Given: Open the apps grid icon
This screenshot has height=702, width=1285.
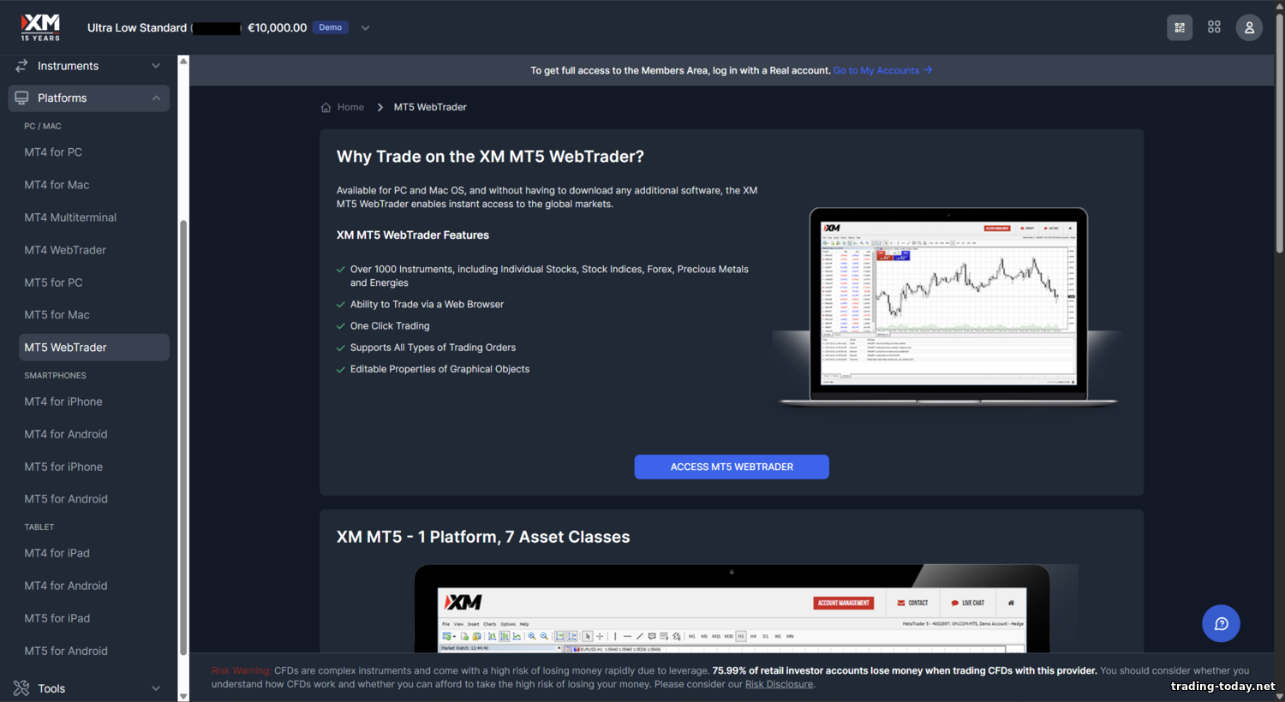Looking at the screenshot, I should point(1214,27).
